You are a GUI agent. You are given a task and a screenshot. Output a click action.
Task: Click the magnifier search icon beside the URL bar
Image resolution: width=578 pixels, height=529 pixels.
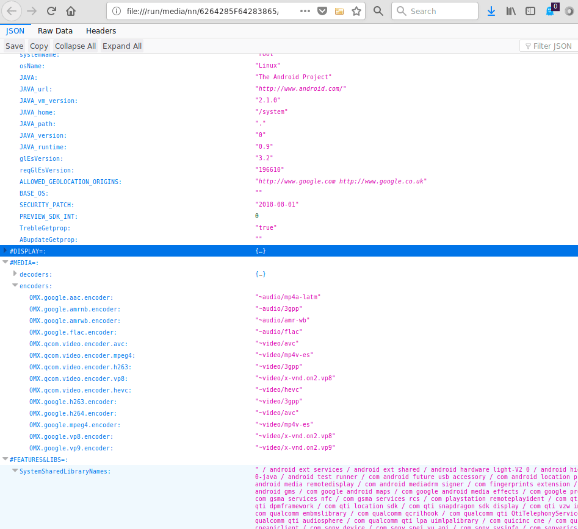[378, 11]
